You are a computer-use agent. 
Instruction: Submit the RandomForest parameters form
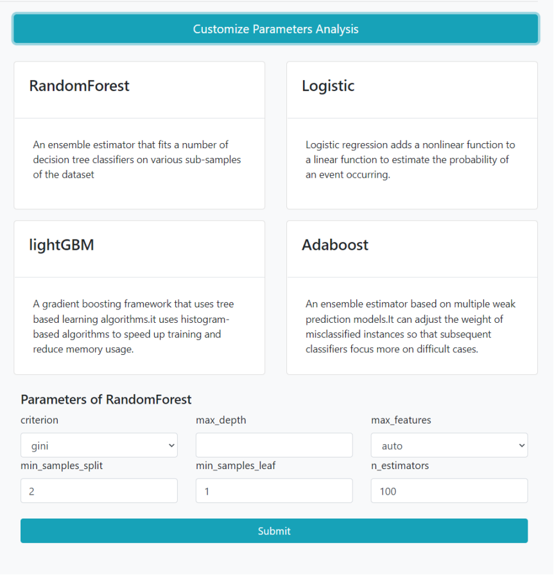[x=274, y=531]
